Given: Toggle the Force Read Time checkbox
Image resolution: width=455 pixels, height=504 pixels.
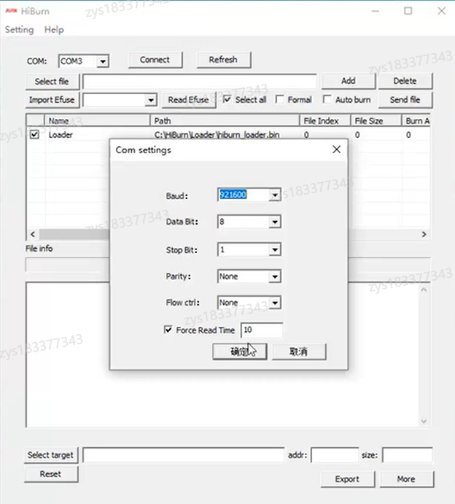Looking at the screenshot, I should click(x=168, y=330).
